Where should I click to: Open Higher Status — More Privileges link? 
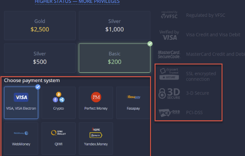tap(77, 2)
